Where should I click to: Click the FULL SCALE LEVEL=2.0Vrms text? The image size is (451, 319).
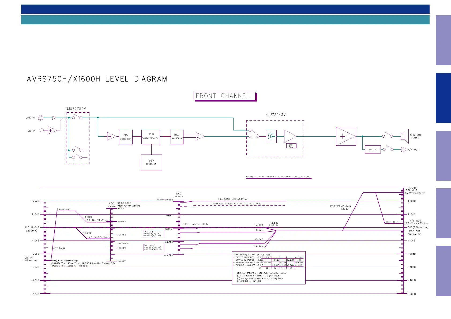(x=233, y=199)
